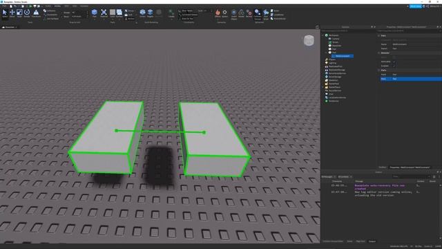Click the Lock tool icon

[126, 15]
